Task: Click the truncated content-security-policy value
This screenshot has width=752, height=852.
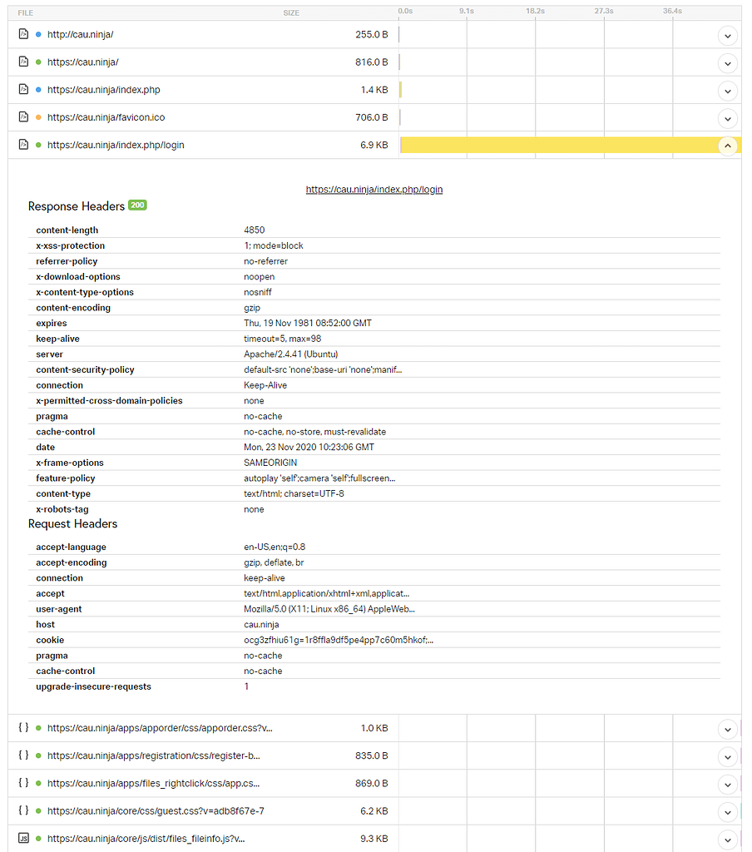Action: point(324,369)
